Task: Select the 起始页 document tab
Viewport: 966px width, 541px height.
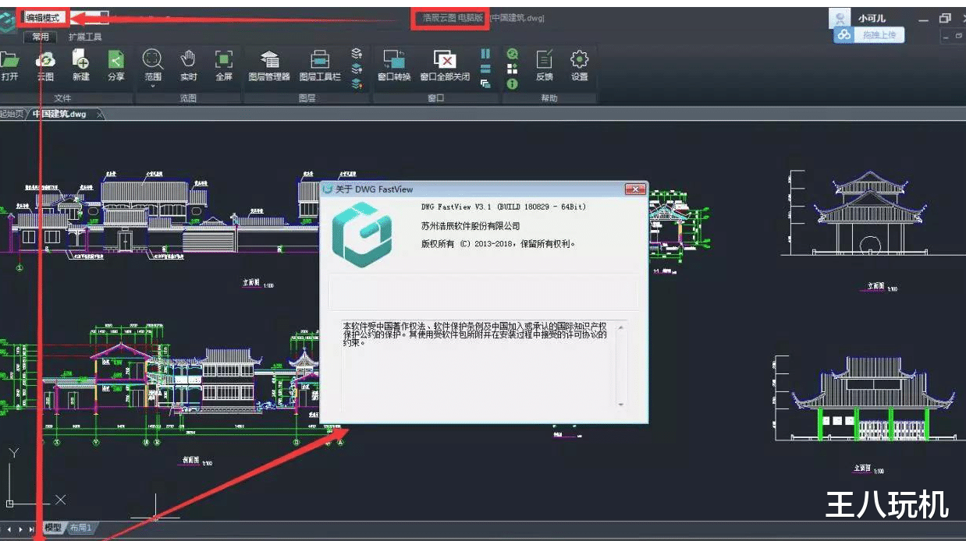Action: [12, 114]
